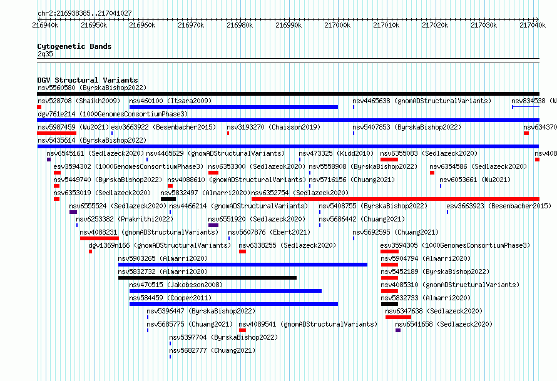Click nsv4088610 gnomADStructuralVariants label
This screenshot has width=557, height=381.
(237, 180)
